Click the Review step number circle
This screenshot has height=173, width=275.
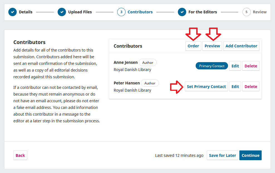[246, 12]
